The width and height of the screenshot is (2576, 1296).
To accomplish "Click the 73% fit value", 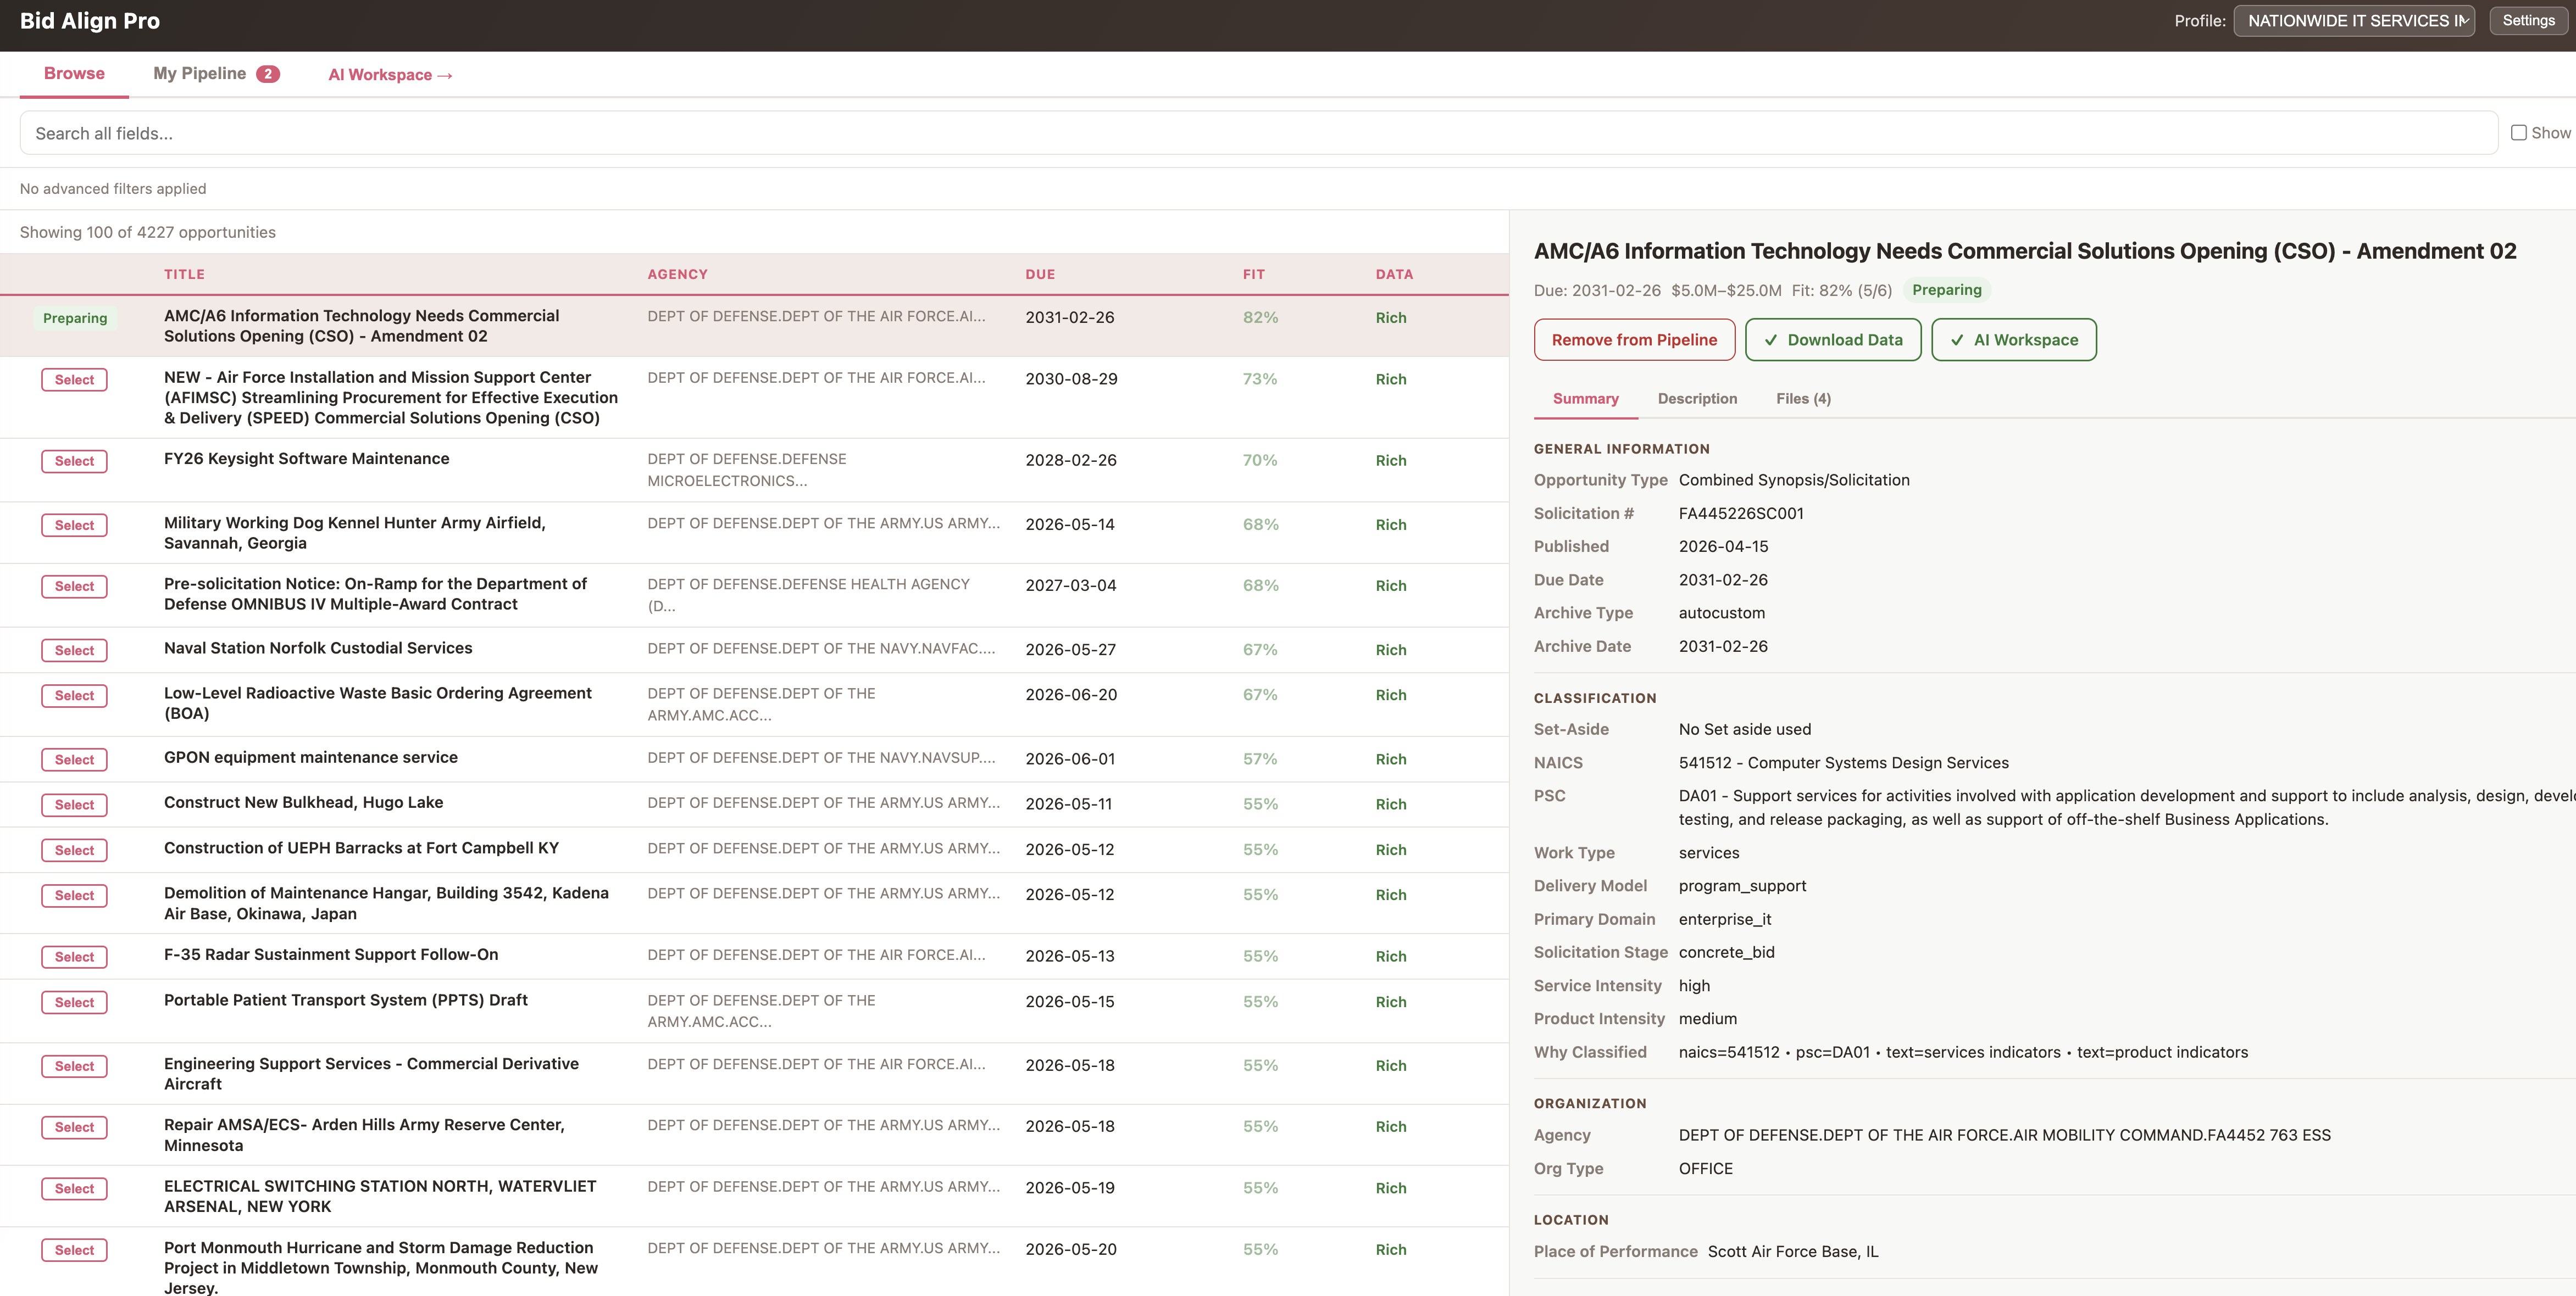I will pos(1260,379).
